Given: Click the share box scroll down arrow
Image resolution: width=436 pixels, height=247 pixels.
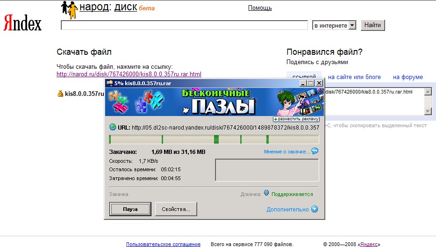Looking at the screenshot, I should (x=428, y=111).
